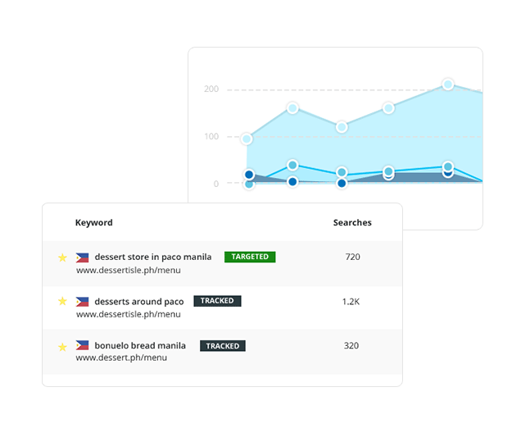Select keyword 'bonuelo bread manila'

point(140,345)
